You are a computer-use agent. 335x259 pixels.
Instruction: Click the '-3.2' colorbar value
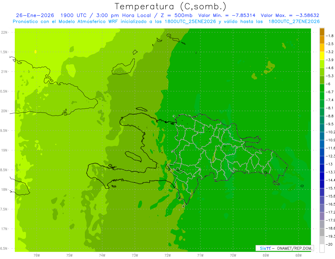click(x=330, y=52)
